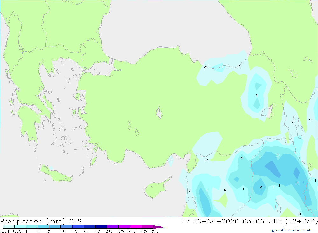Pick the 5–10 mm light blue legend swatch
318x233 pixels.
point(55,227)
